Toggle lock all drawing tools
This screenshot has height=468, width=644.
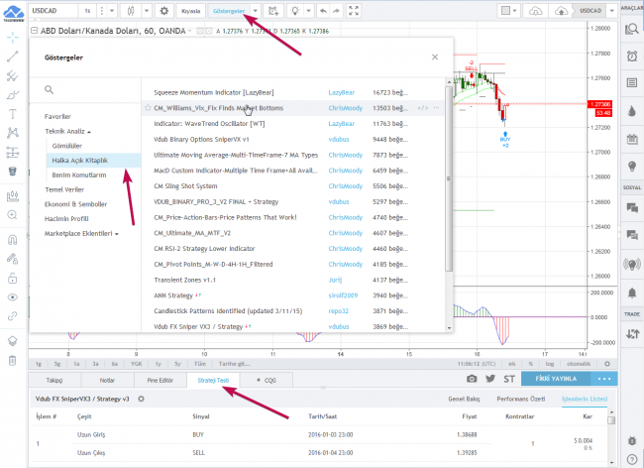tap(13, 279)
